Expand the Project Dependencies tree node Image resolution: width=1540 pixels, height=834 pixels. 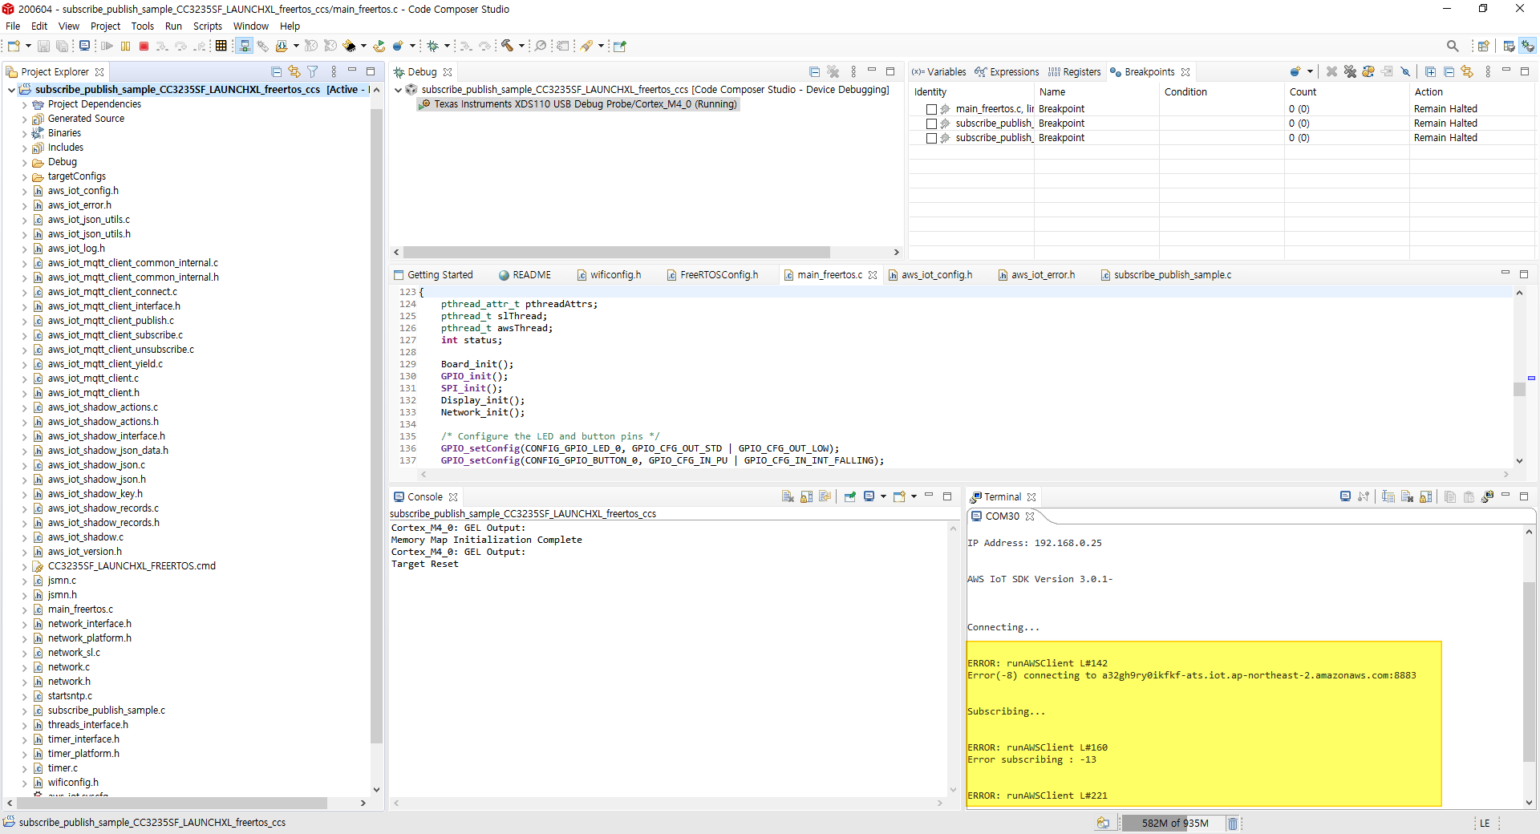(24, 105)
